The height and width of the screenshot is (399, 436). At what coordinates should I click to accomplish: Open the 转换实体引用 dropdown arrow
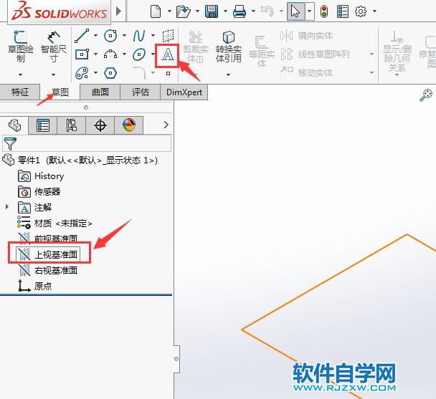pos(228,74)
